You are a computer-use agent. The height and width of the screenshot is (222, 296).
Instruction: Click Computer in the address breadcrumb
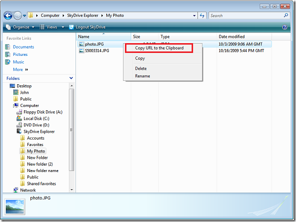[50, 16]
